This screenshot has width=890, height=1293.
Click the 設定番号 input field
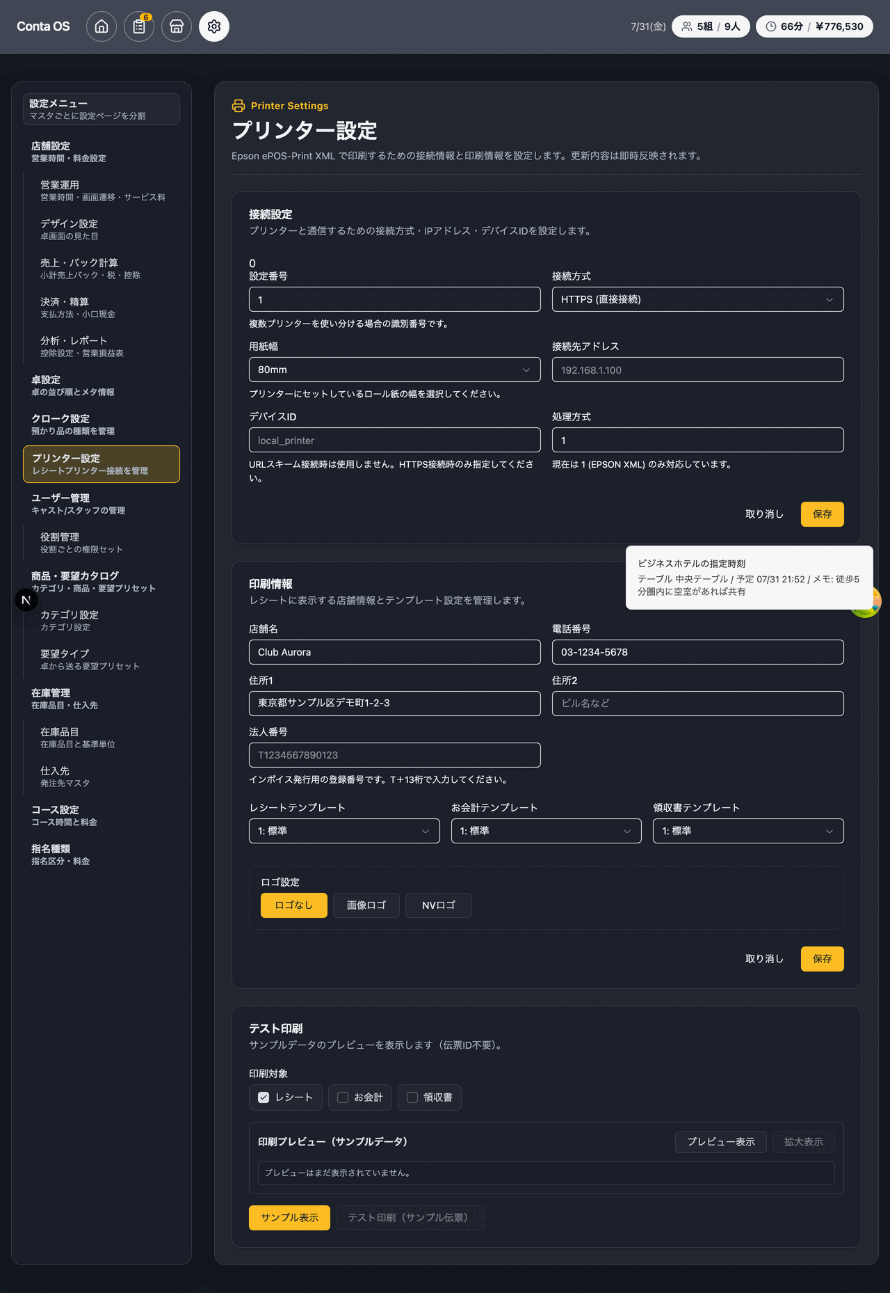[395, 299]
